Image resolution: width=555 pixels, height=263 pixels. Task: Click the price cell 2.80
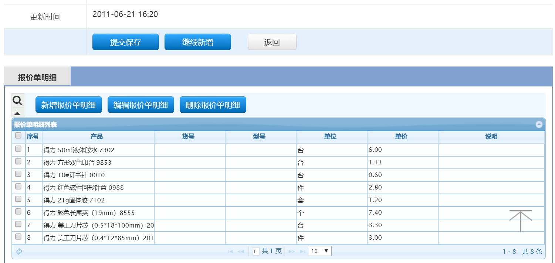click(403, 188)
